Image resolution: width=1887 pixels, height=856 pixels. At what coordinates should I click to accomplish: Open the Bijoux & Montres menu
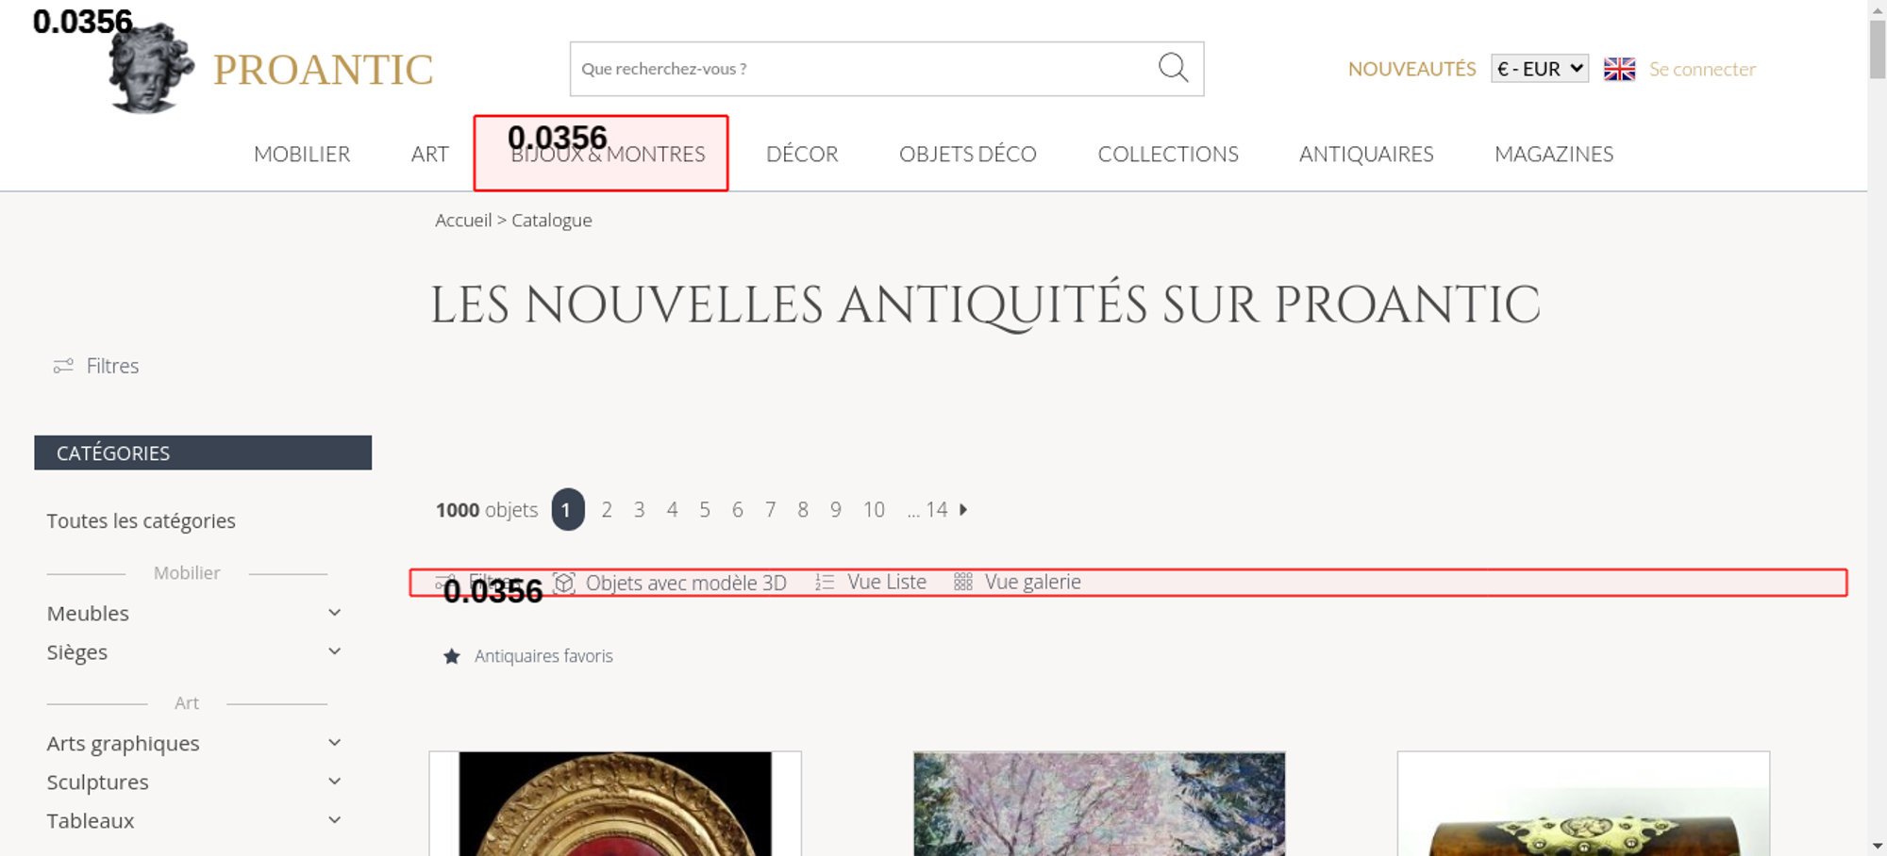[608, 154]
